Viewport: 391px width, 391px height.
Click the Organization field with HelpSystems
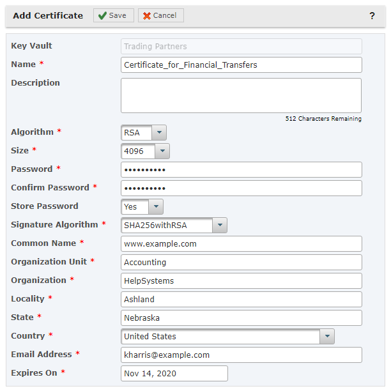tap(241, 280)
